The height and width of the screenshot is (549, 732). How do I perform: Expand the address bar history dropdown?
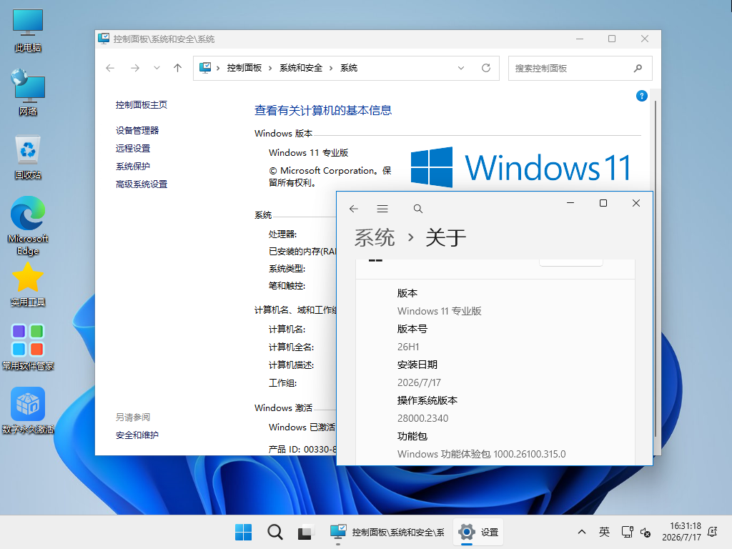point(461,68)
